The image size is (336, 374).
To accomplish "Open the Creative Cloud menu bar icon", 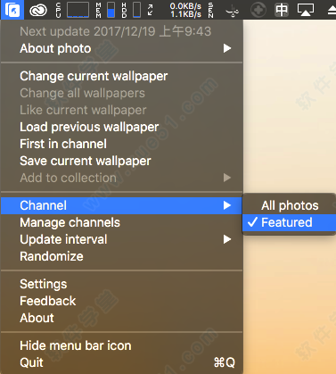I will (38, 10).
